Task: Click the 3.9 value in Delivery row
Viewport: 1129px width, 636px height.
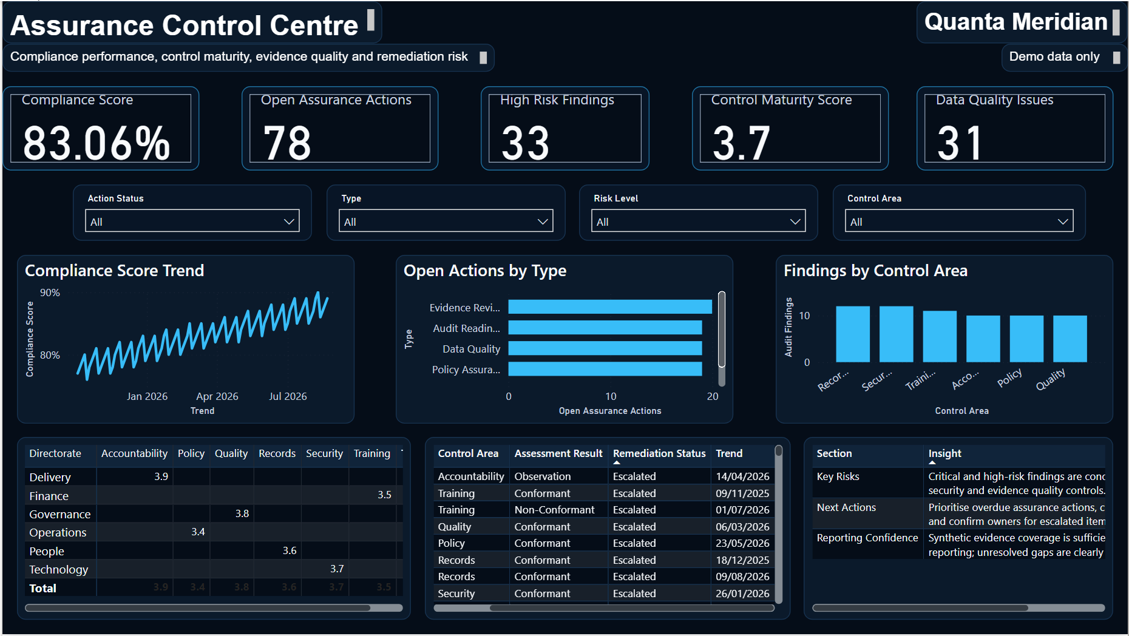Action: coord(161,476)
